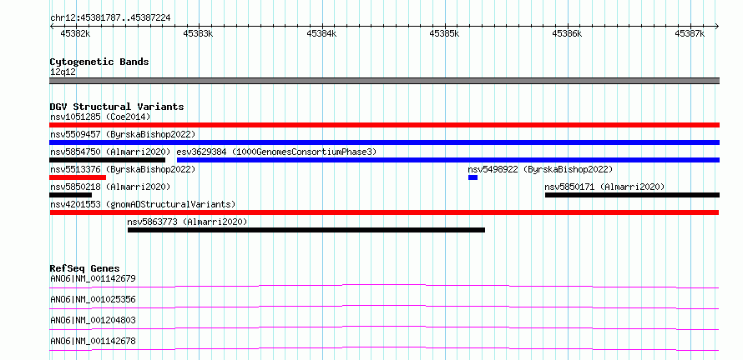
Task: Open the ANO6|NM_001025356 transcript label
Action: tap(93, 299)
